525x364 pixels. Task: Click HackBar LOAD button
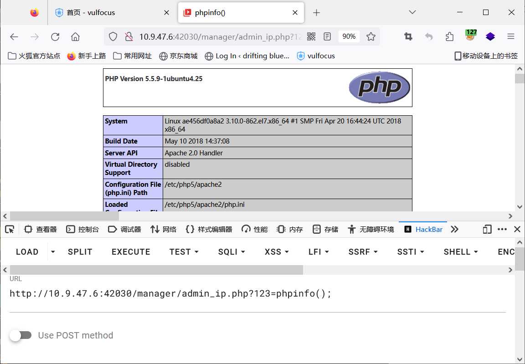point(27,252)
